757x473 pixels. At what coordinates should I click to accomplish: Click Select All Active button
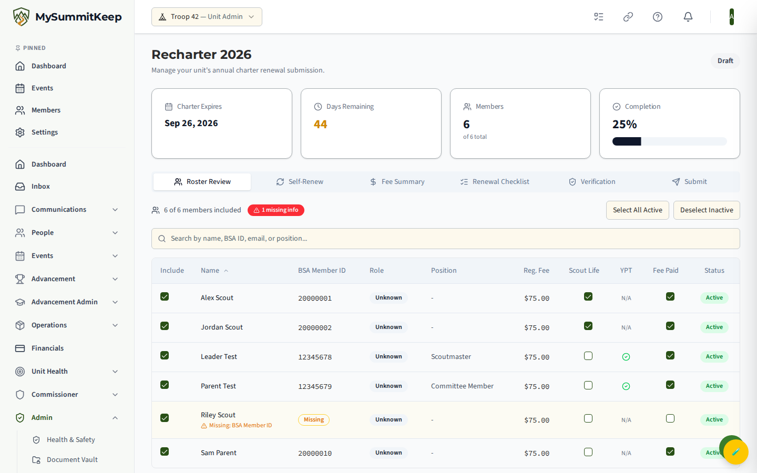638,210
